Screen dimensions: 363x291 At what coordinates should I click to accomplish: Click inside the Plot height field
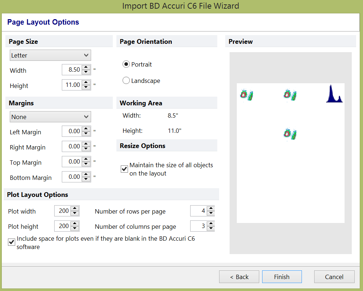[x=62, y=226]
